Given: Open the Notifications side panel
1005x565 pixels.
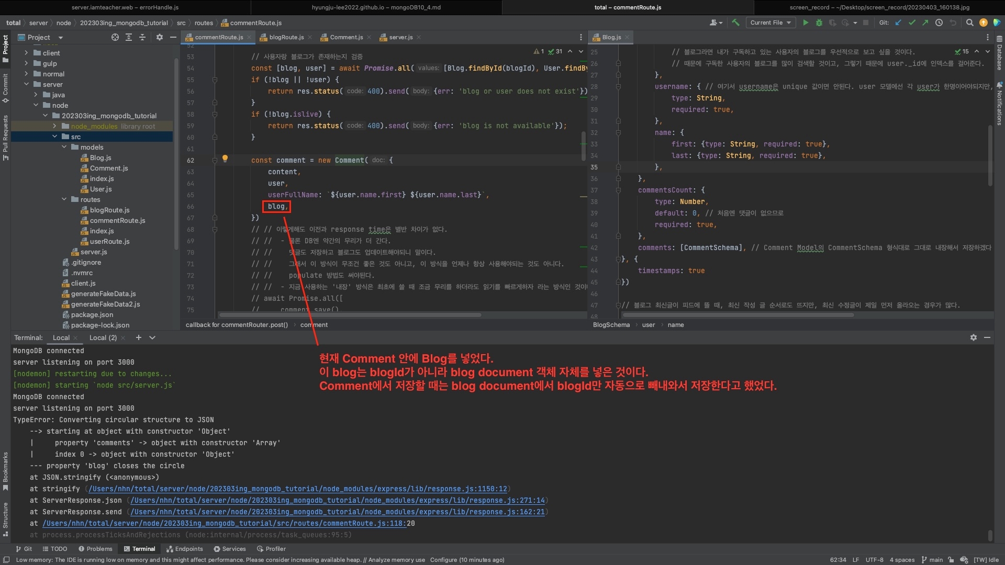Looking at the screenshot, I should click(999, 104).
